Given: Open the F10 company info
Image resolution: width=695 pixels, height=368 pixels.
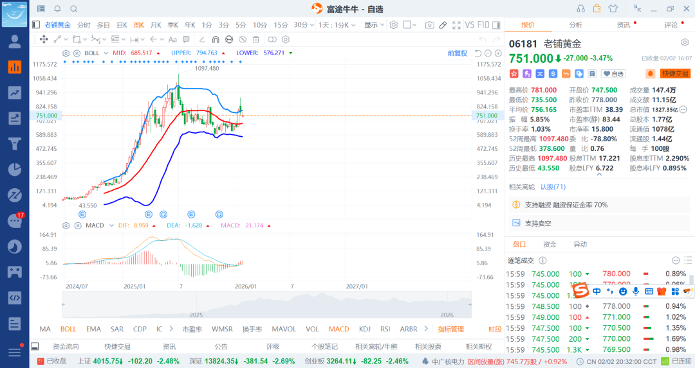Looking at the screenshot, I should point(483,25).
